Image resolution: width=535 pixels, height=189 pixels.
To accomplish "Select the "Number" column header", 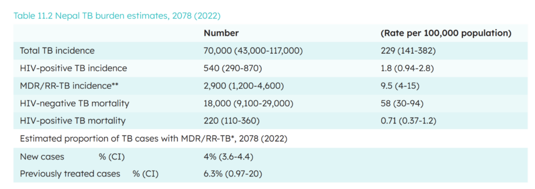I will point(221,33).
